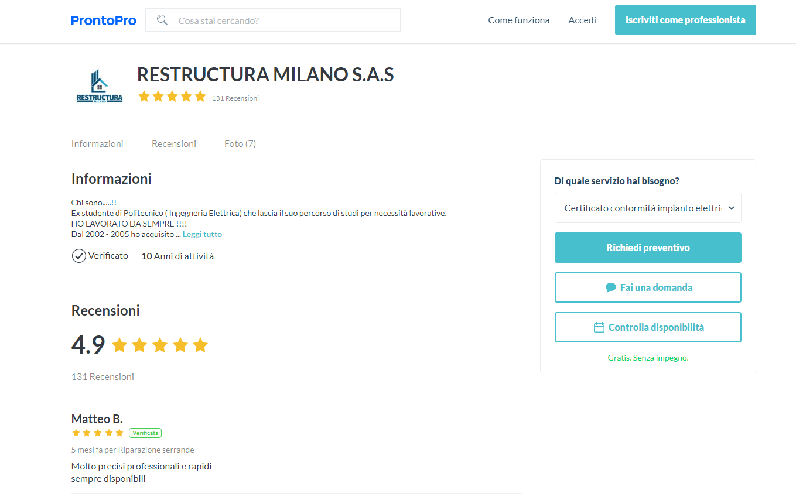Image resolution: width=796 pixels, height=497 pixels.
Task: Open the Foto (7) tab
Action: pos(240,143)
